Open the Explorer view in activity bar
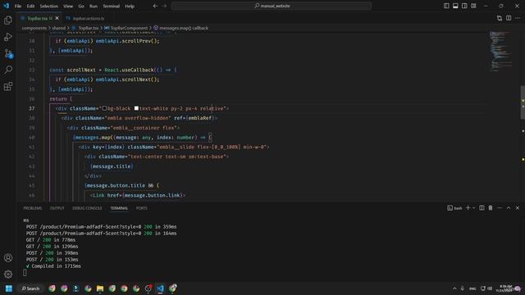This screenshot has width=525, height=295. 8,20
